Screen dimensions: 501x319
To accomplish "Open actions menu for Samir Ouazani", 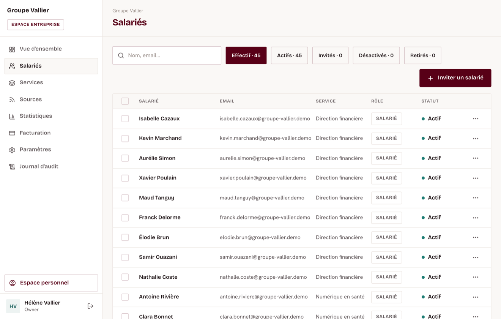I will [476, 257].
